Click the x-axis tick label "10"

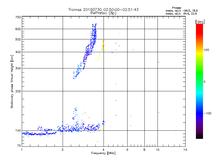pyautogui.click(x=158, y=150)
